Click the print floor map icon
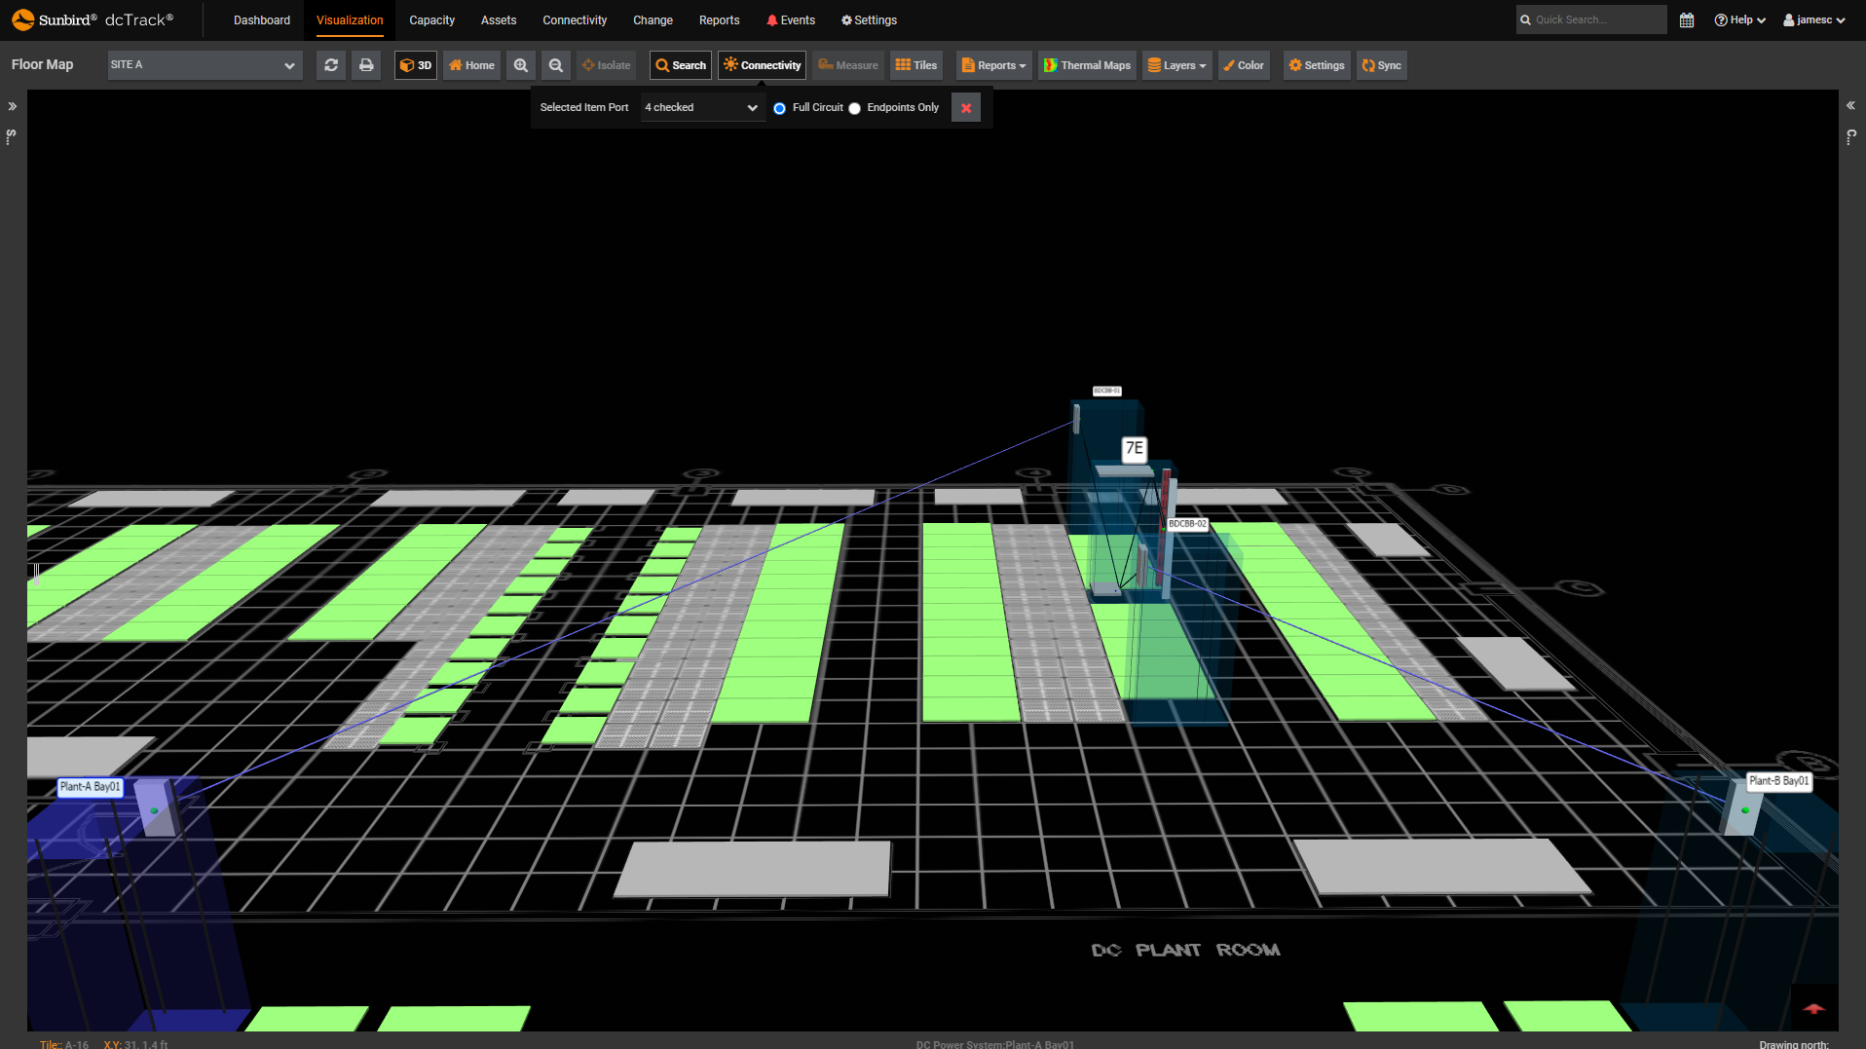Screen dimensions: 1866x1049 pyautogui.click(x=366, y=65)
